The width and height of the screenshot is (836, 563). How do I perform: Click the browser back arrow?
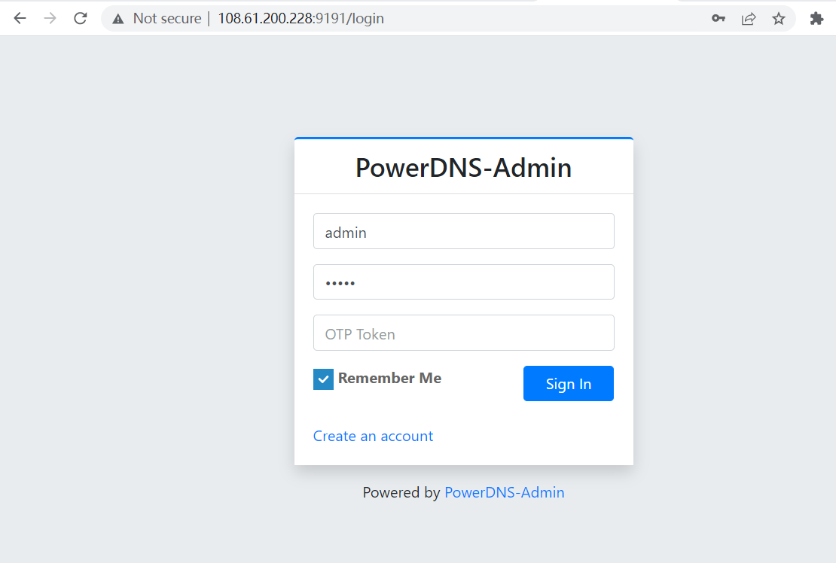(x=20, y=19)
